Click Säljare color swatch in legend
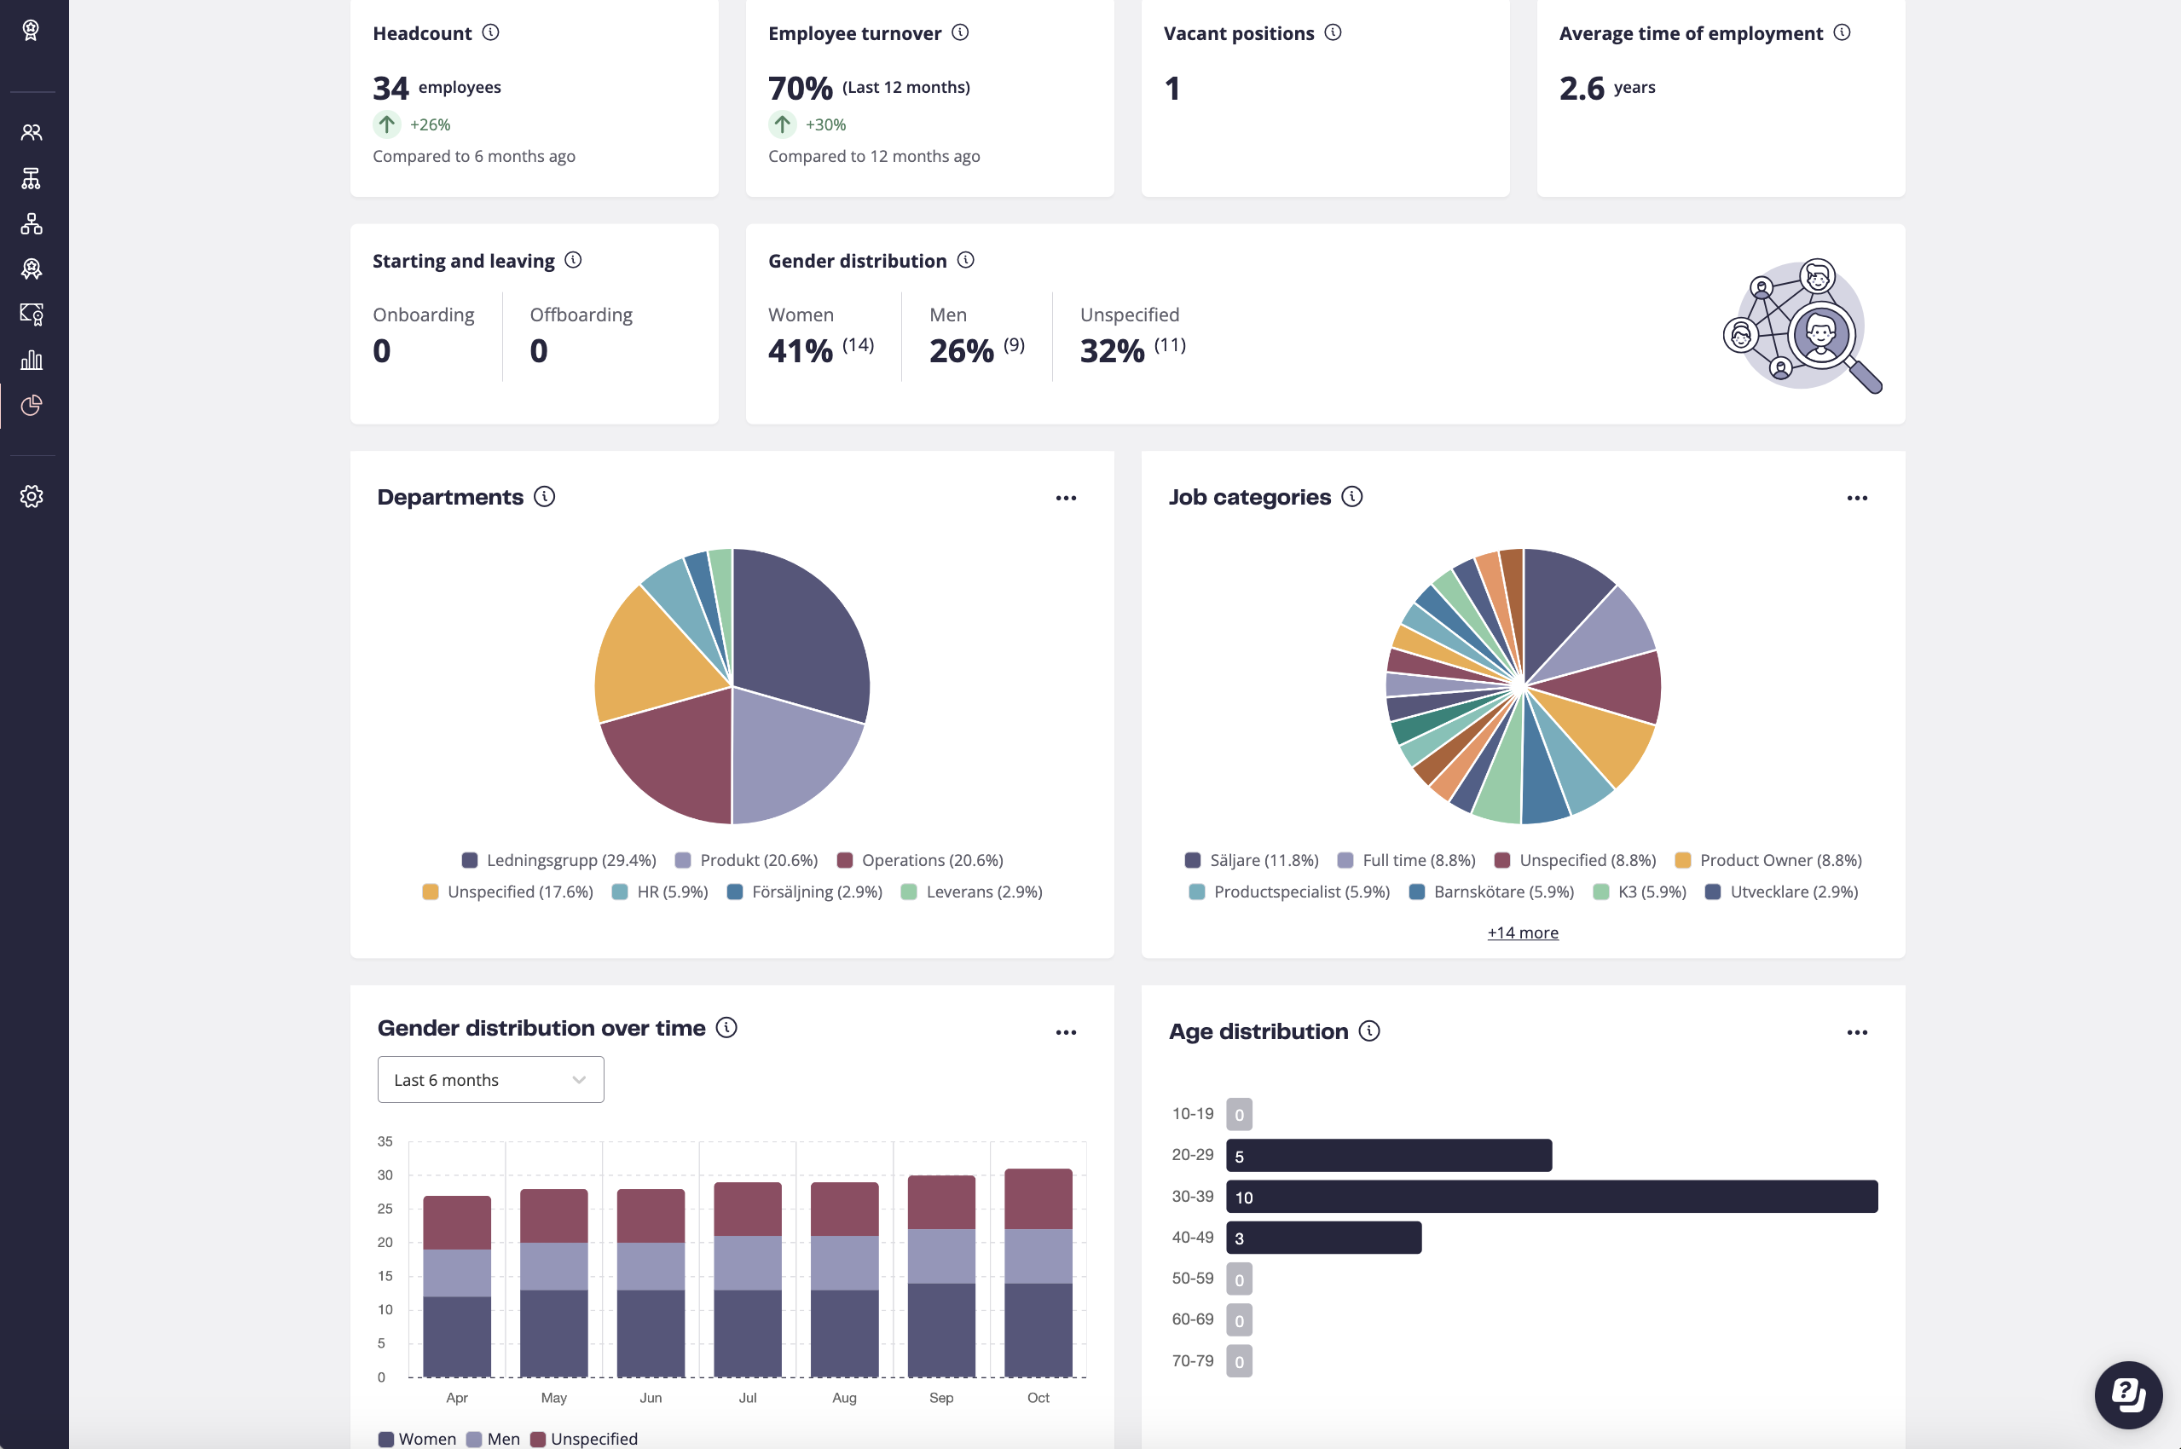 point(1192,860)
